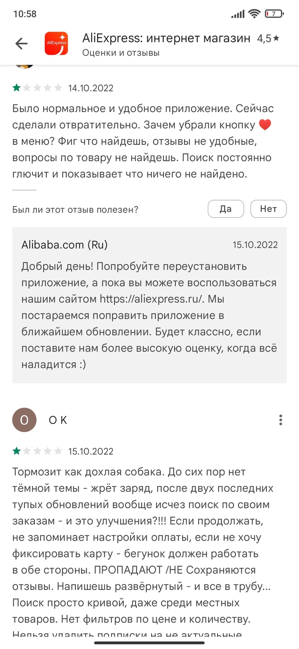The height and width of the screenshot is (649, 299).
Task: Tap the Wi-Fi icon in the status bar
Action: [x=255, y=14]
